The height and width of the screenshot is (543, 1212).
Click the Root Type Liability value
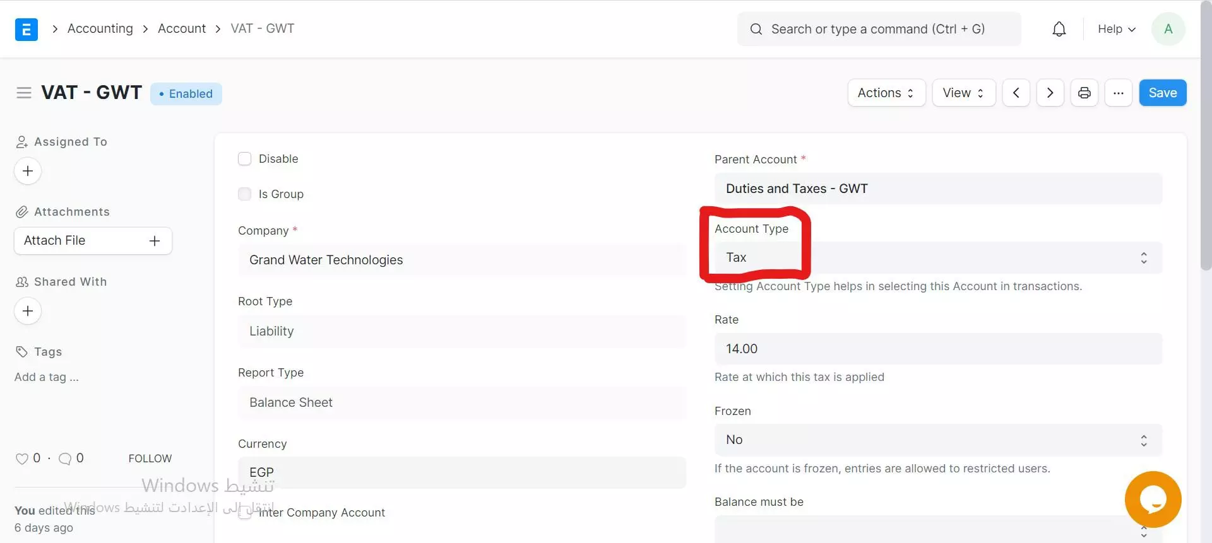[x=462, y=331]
